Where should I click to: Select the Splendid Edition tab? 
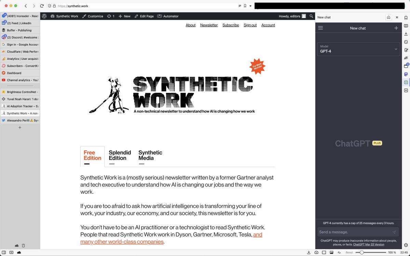pos(120,157)
